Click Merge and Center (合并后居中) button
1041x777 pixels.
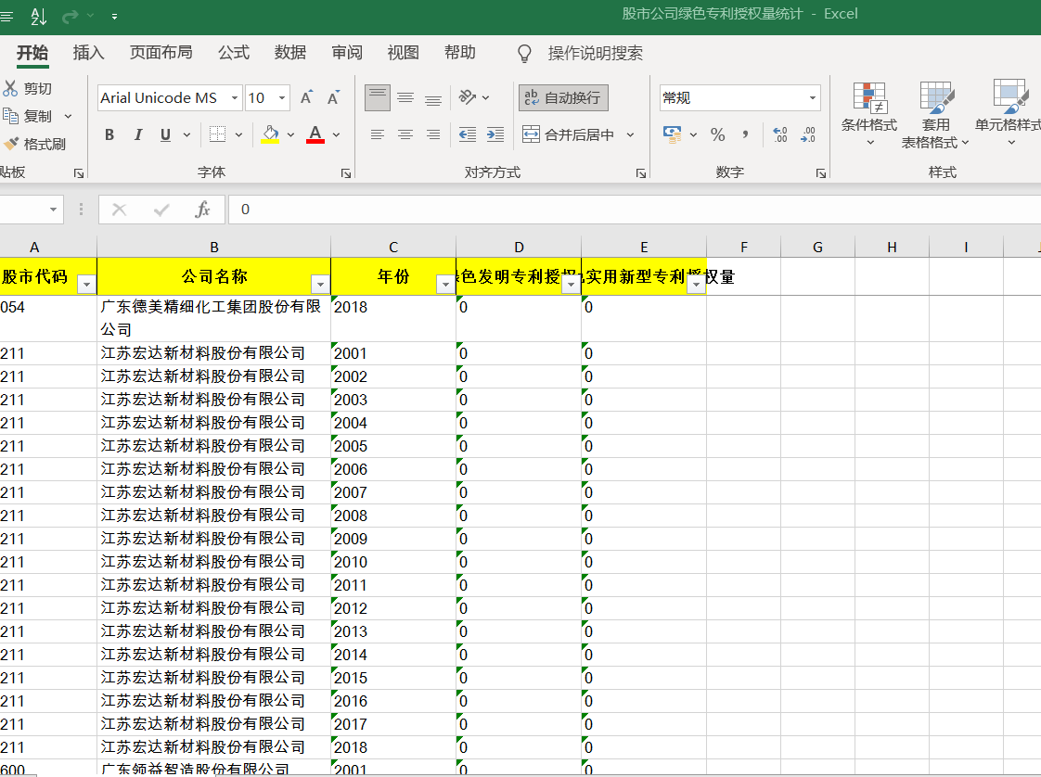(x=570, y=134)
